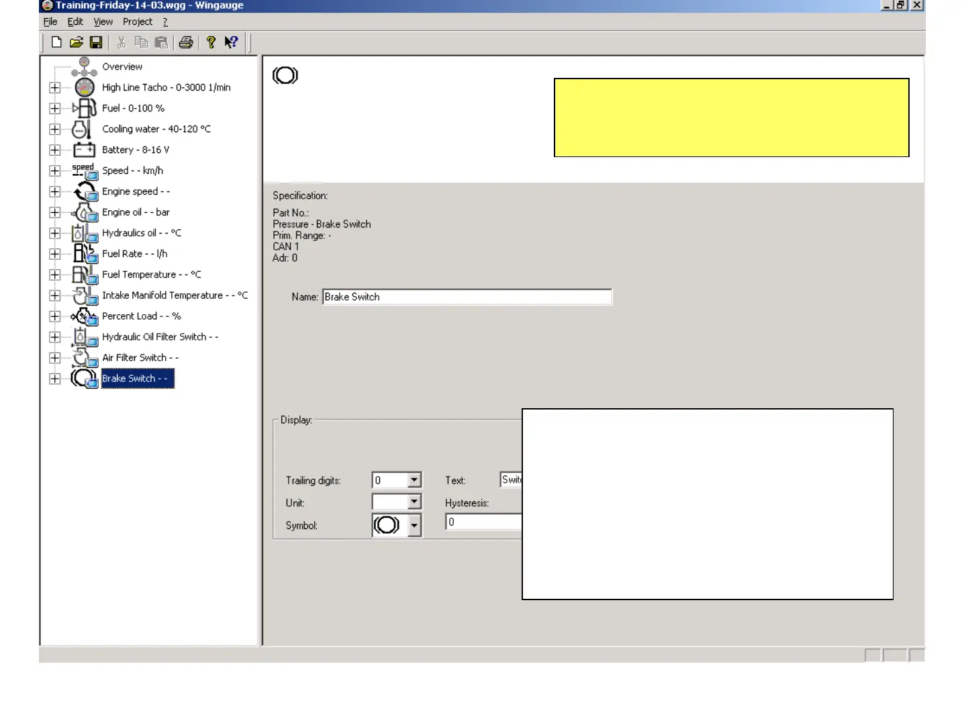
Task: Click the Print toolbar icon
Action: point(186,42)
